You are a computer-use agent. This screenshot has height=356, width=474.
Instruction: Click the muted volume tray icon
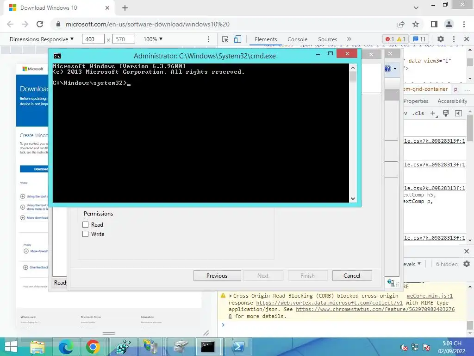[404, 347]
